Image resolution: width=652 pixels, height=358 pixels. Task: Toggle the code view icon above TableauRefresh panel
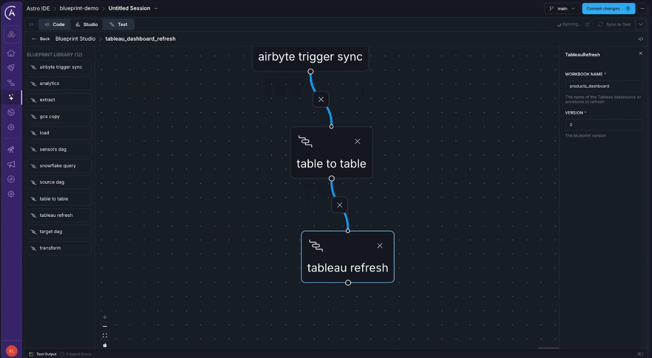point(641,39)
